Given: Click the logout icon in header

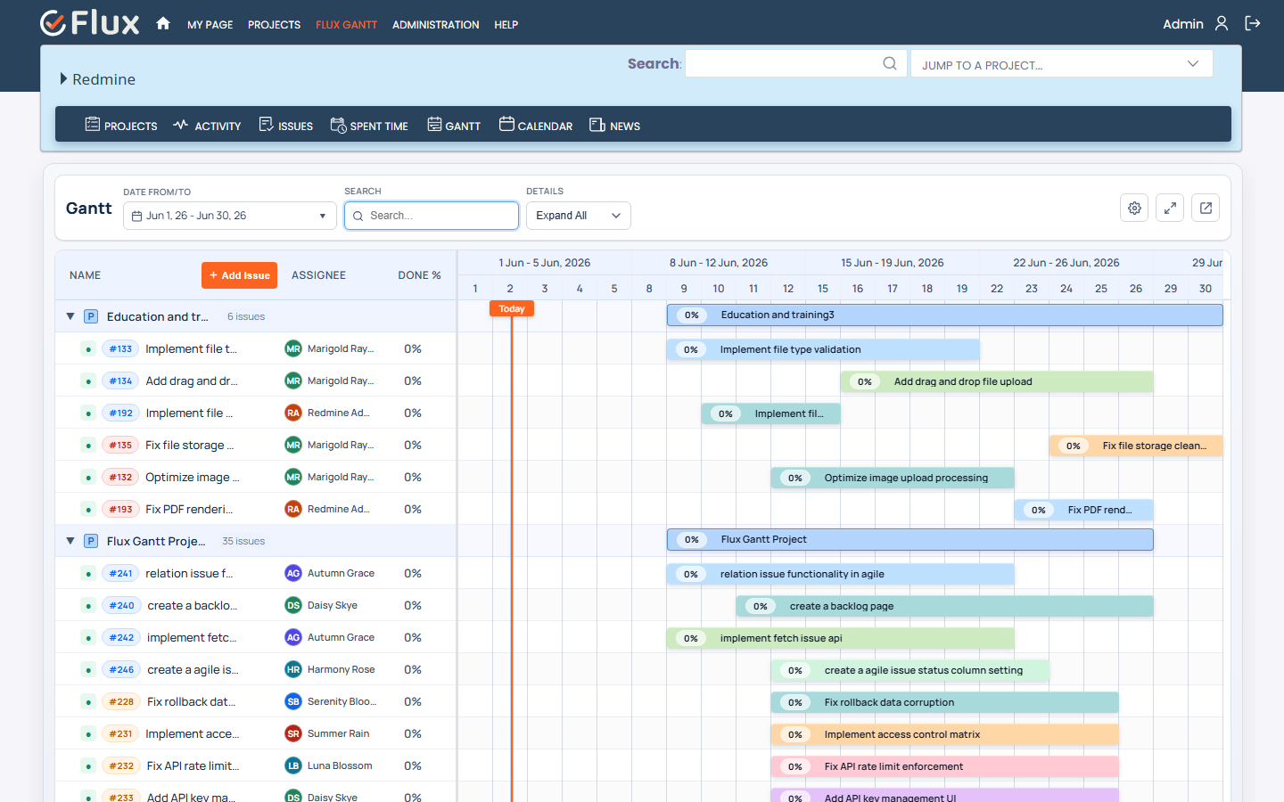Looking at the screenshot, I should (1253, 24).
